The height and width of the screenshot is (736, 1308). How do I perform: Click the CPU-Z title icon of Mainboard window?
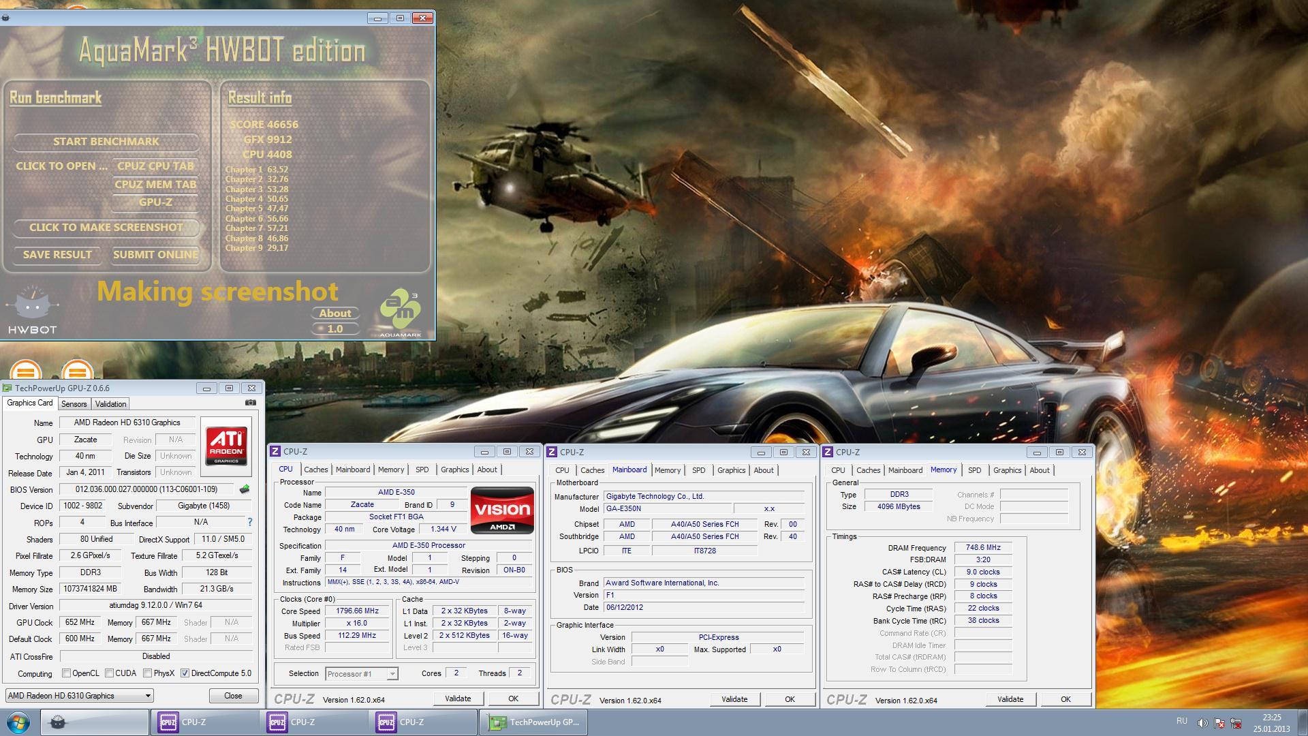(552, 452)
